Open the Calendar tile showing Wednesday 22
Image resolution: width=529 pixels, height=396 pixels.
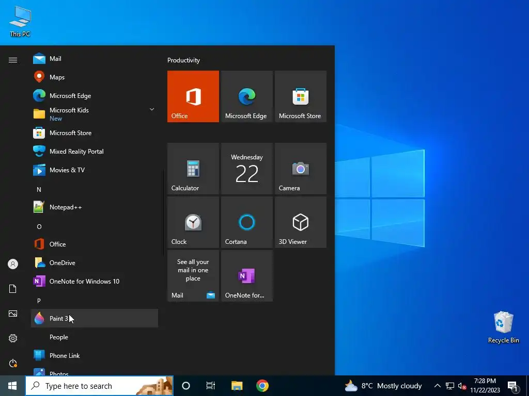click(246, 169)
